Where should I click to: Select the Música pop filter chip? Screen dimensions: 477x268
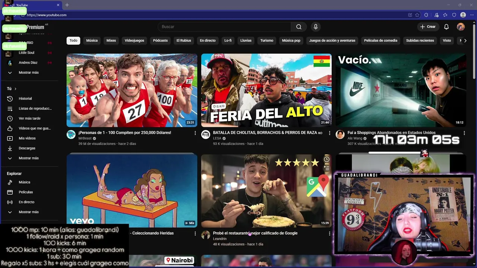[x=291, y=41]
